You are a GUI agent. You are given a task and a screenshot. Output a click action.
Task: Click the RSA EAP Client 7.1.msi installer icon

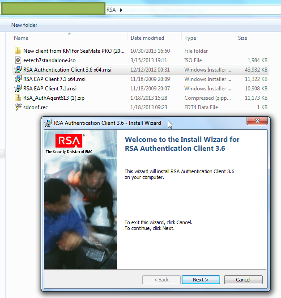[x=18, y=89]
